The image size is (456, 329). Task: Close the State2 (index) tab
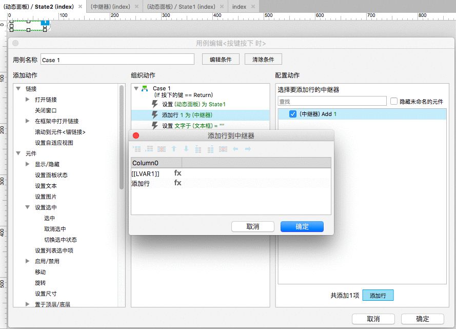[80, 6]
